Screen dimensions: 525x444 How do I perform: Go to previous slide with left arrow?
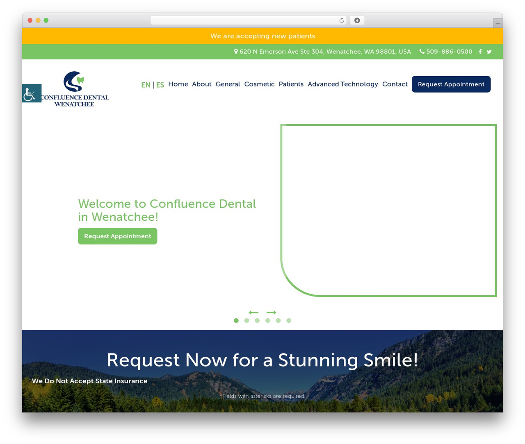(253, 313)
